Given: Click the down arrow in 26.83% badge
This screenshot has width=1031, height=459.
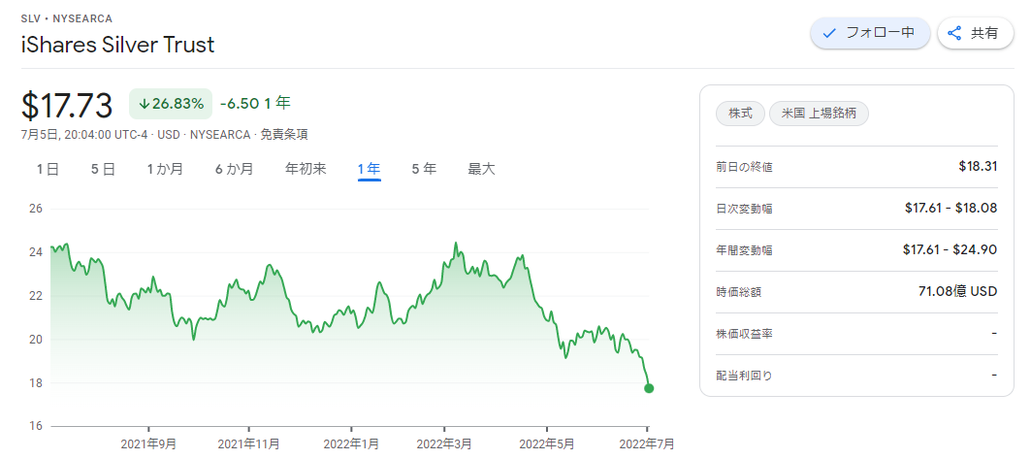Looking at the screenshot, I should pyautogui.click(x=144, y=104).
